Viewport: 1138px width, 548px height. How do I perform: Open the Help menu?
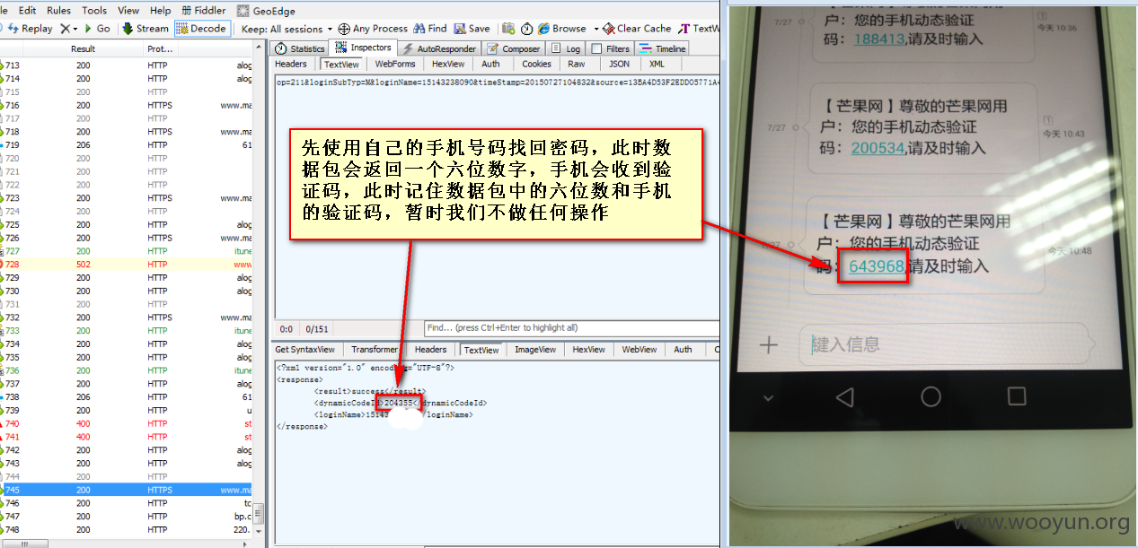point(161,11)
